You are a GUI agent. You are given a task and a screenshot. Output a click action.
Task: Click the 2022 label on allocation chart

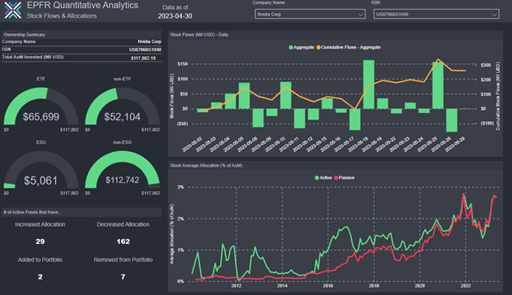pyautogui.click(x=466, y=286)
